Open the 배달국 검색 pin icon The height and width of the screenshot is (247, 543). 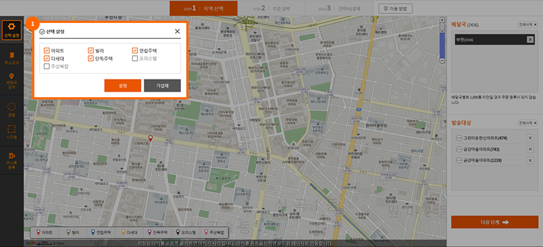12,80
